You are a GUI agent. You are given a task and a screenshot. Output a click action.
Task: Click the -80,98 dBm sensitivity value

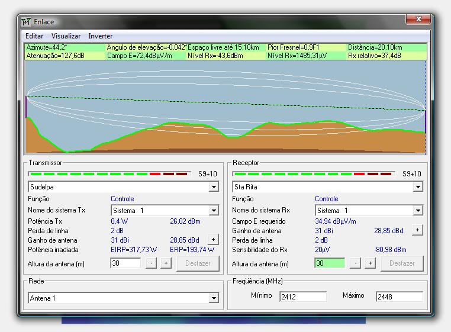tap(390, 250)
